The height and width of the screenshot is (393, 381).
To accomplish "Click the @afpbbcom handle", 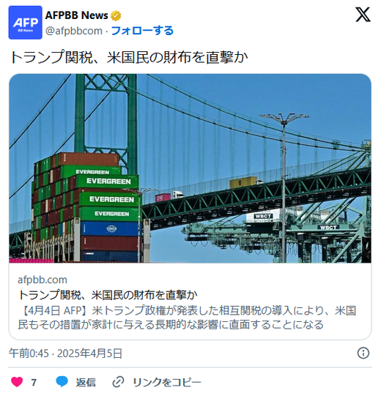I will pyautogui.click(x=74, y=31).
